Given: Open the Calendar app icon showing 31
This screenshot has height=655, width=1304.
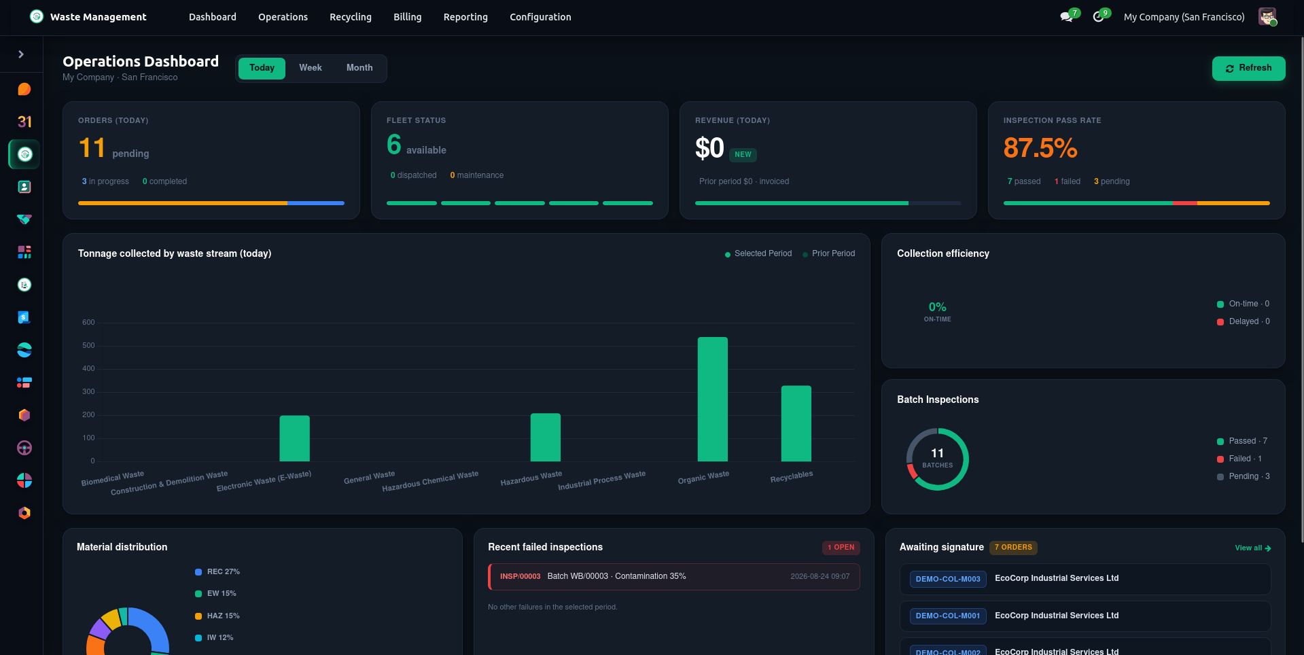Looking at the screenshot, I should [24, 122].
